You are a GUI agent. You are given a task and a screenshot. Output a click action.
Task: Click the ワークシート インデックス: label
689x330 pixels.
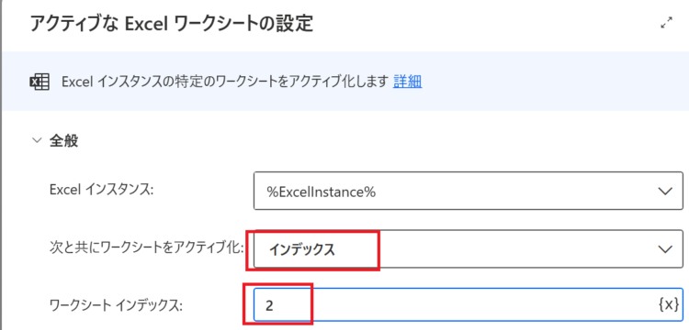pyautogui.click(x=116, y=305)
